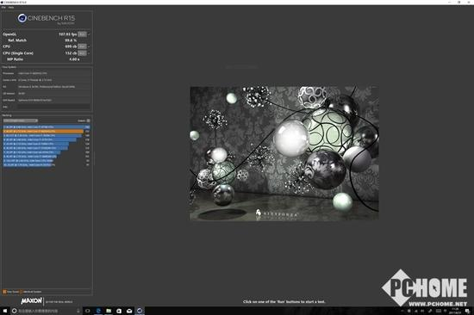Open Microsoft Store from taskbar

click(x=119, y=311)
